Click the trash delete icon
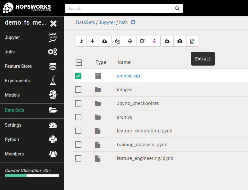This screenshot has width=248, height=190. [154, 41]
